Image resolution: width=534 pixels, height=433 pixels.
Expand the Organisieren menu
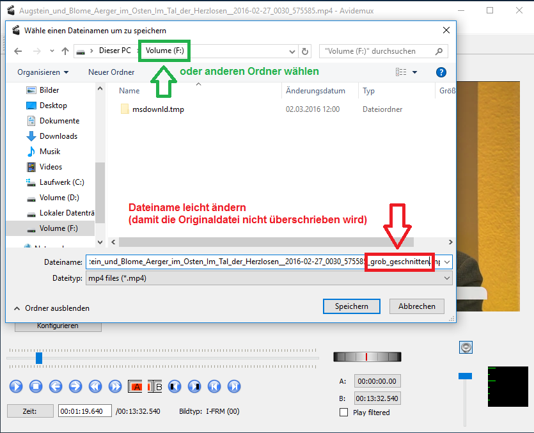click(43, 72)
